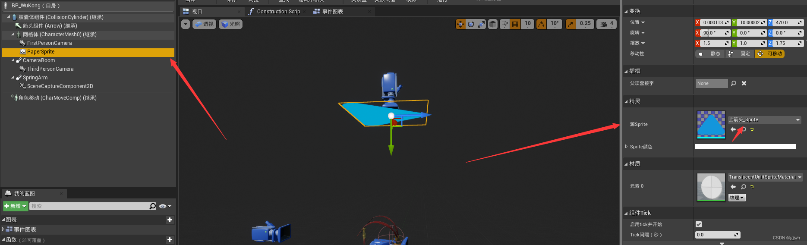Open TranslucentUnlitSpriteMaterial dropdown
This screenshot has width=807, height=245.
(x=766, y=177)
